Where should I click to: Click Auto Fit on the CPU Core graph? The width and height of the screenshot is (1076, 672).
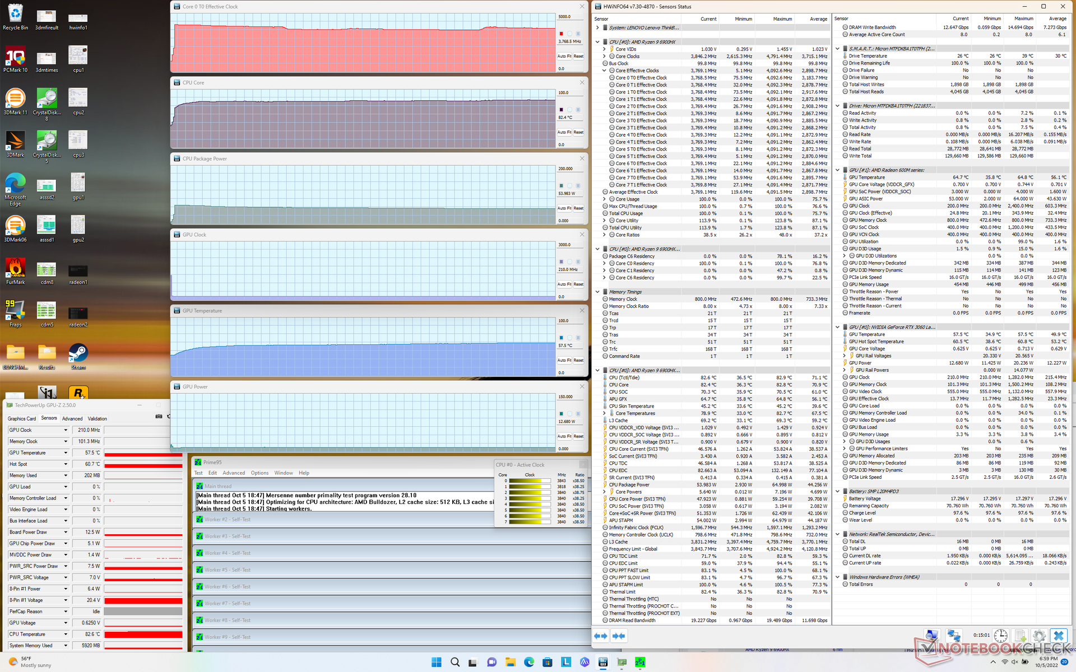pyautogui.click(x=564, y=132)
